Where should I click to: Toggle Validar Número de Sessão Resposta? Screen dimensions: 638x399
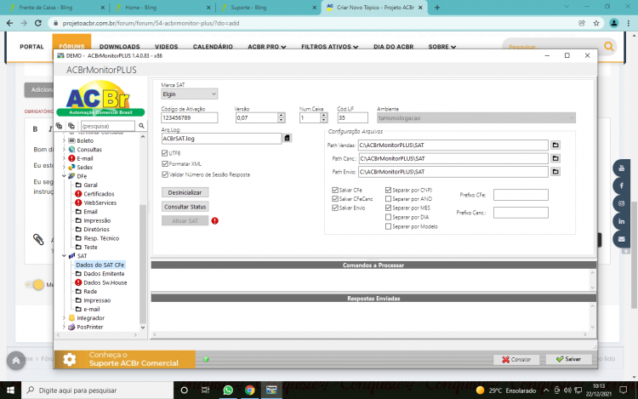tap(165, 174)
